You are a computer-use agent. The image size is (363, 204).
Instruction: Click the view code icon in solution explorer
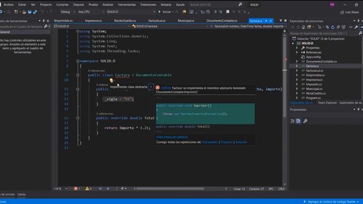coord(351,27)
